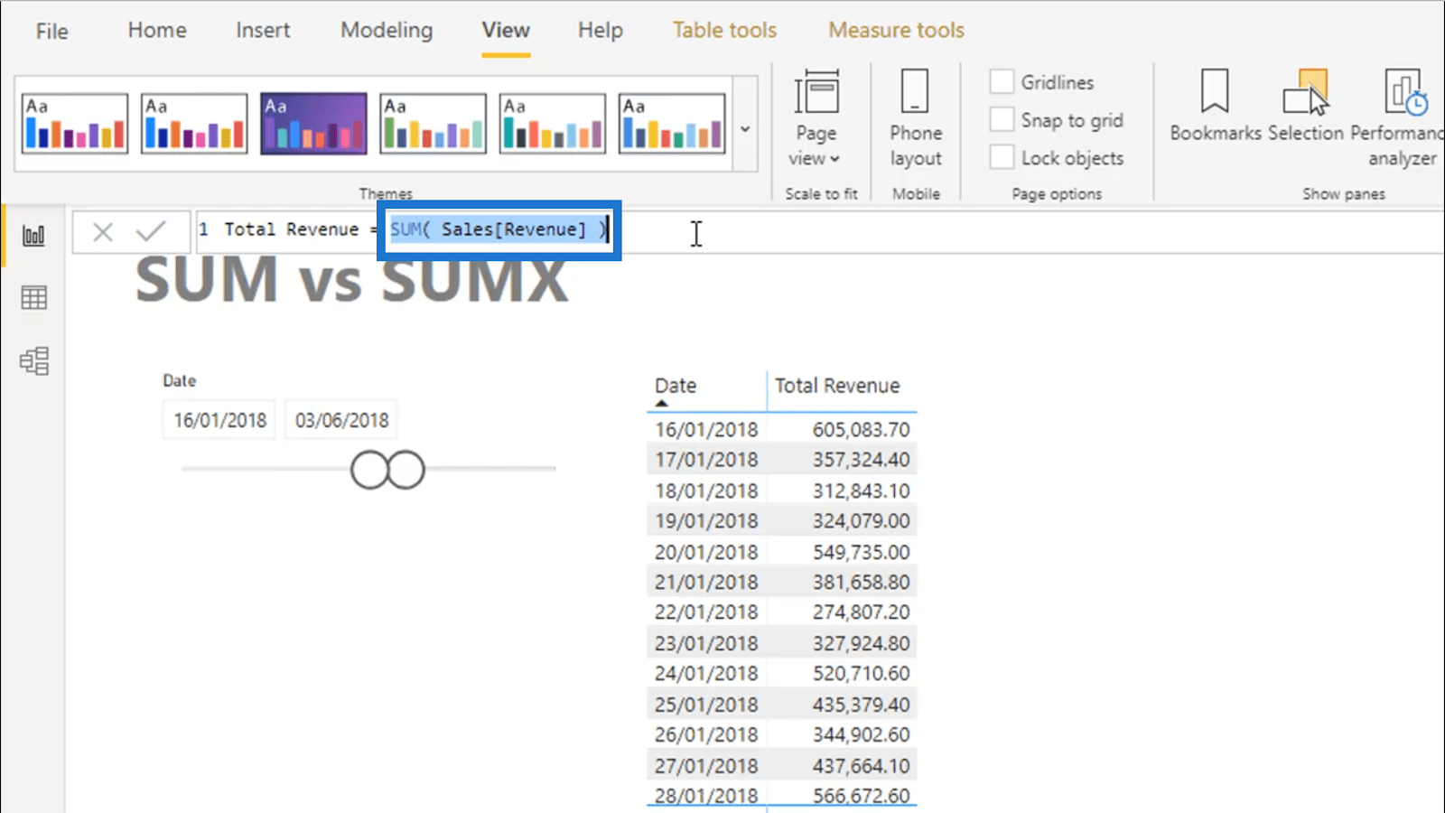Open the Measure tools tab
This screenshot has width=1445, height=813.
point(897,30)
